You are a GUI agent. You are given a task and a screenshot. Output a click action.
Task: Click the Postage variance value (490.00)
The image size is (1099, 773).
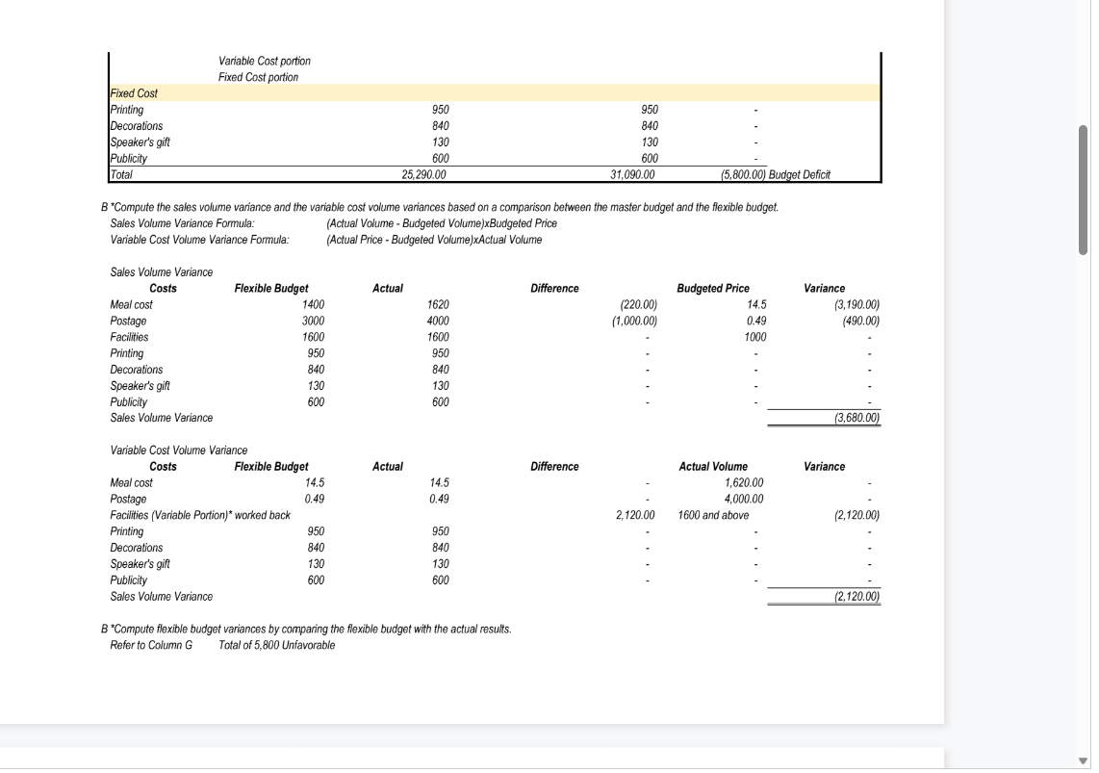click(x=863, y=321)
